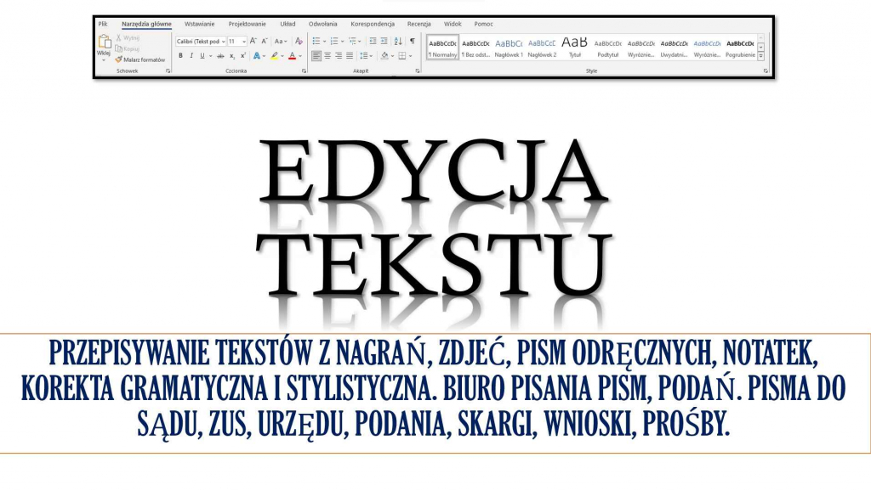
Task: Select the text highlight color icon
Action: 274,55
